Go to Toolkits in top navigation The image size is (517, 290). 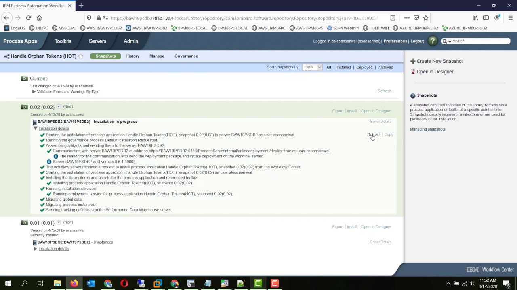pos(63,41)
